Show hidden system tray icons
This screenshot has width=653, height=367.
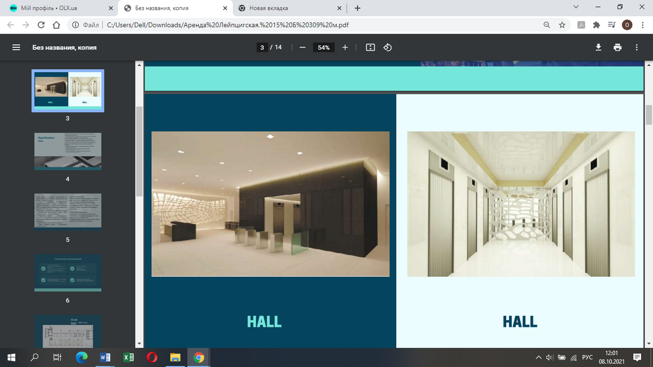(x=539, y=358)
